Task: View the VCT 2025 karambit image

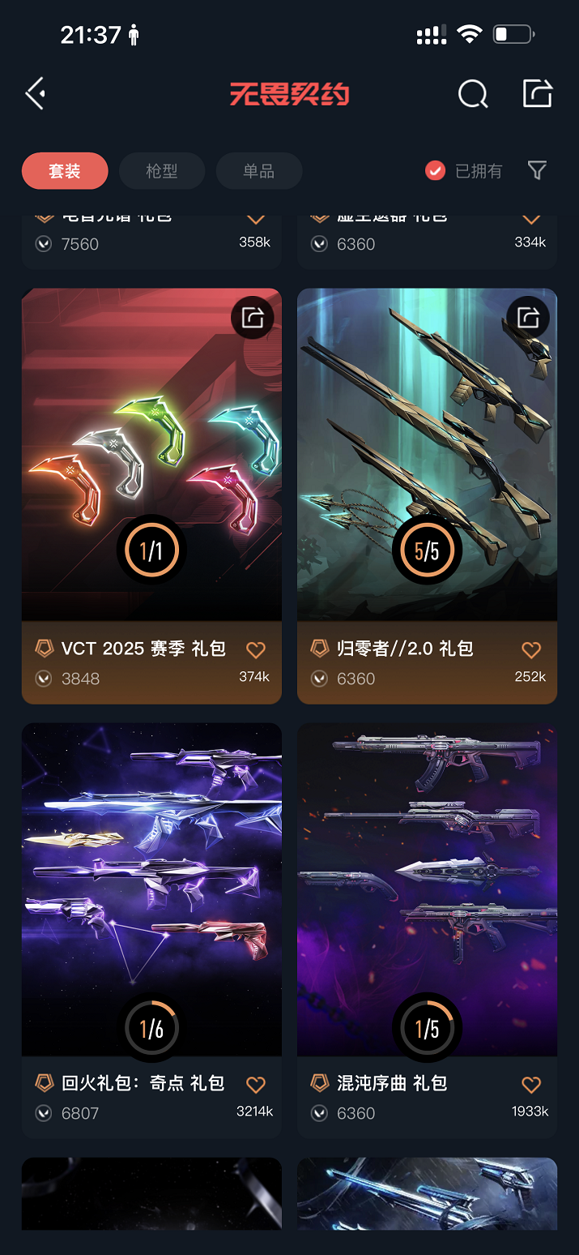Action: point(151,455)
